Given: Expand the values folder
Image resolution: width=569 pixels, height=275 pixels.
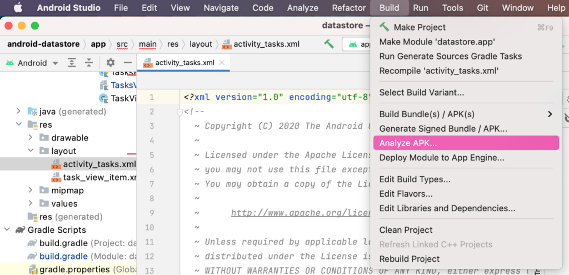Looking at the screenshot, I should click(31, 203).
